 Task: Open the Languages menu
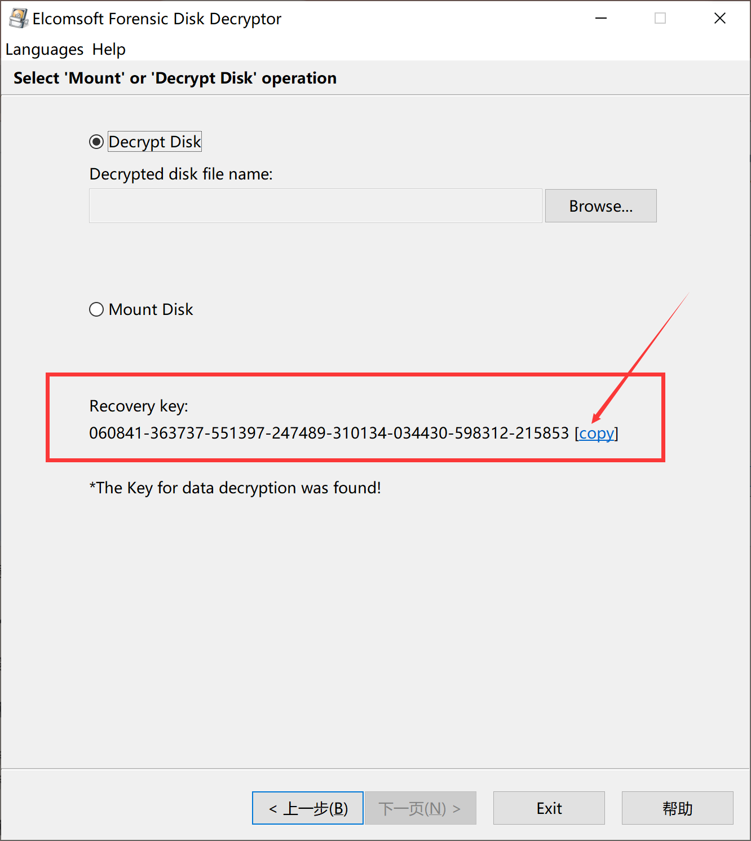[45, 50]
